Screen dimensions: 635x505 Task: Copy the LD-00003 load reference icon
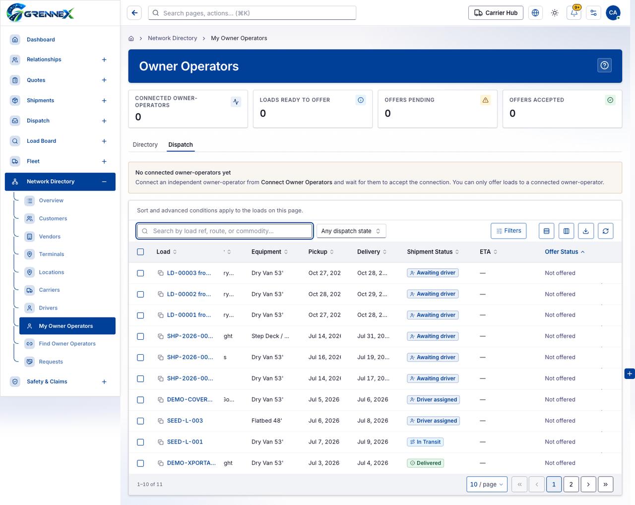[161, 273]
